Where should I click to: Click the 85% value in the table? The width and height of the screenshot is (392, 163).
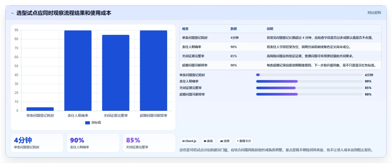[x=234, y=56]
